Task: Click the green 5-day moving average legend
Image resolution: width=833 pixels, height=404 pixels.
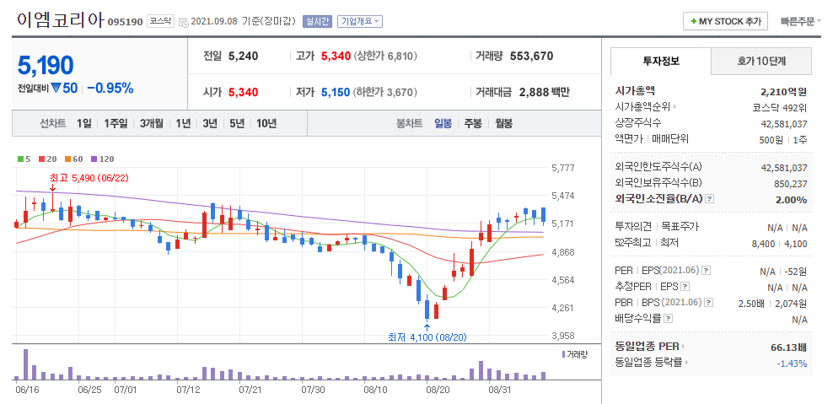Action: (24, 159)
